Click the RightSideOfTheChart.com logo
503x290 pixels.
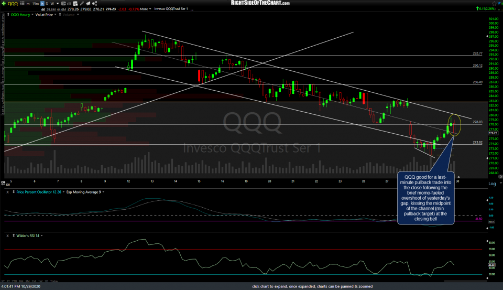tap(260, 3)
